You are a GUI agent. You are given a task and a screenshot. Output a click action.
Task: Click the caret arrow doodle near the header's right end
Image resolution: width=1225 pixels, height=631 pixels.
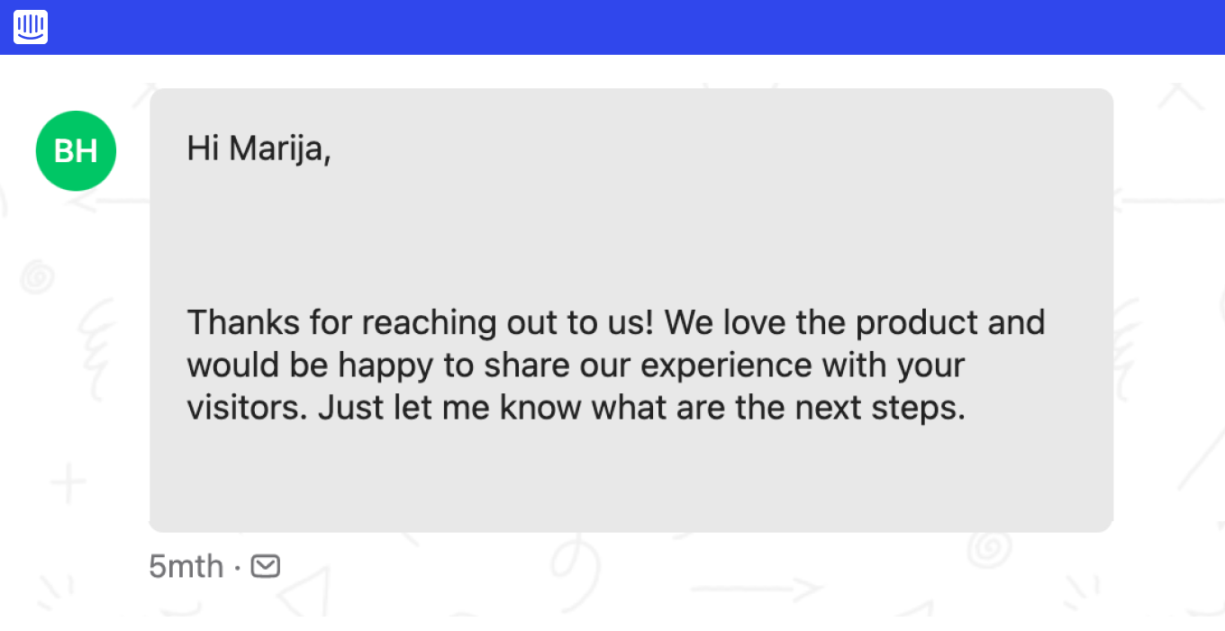(x=1181, y=96)
